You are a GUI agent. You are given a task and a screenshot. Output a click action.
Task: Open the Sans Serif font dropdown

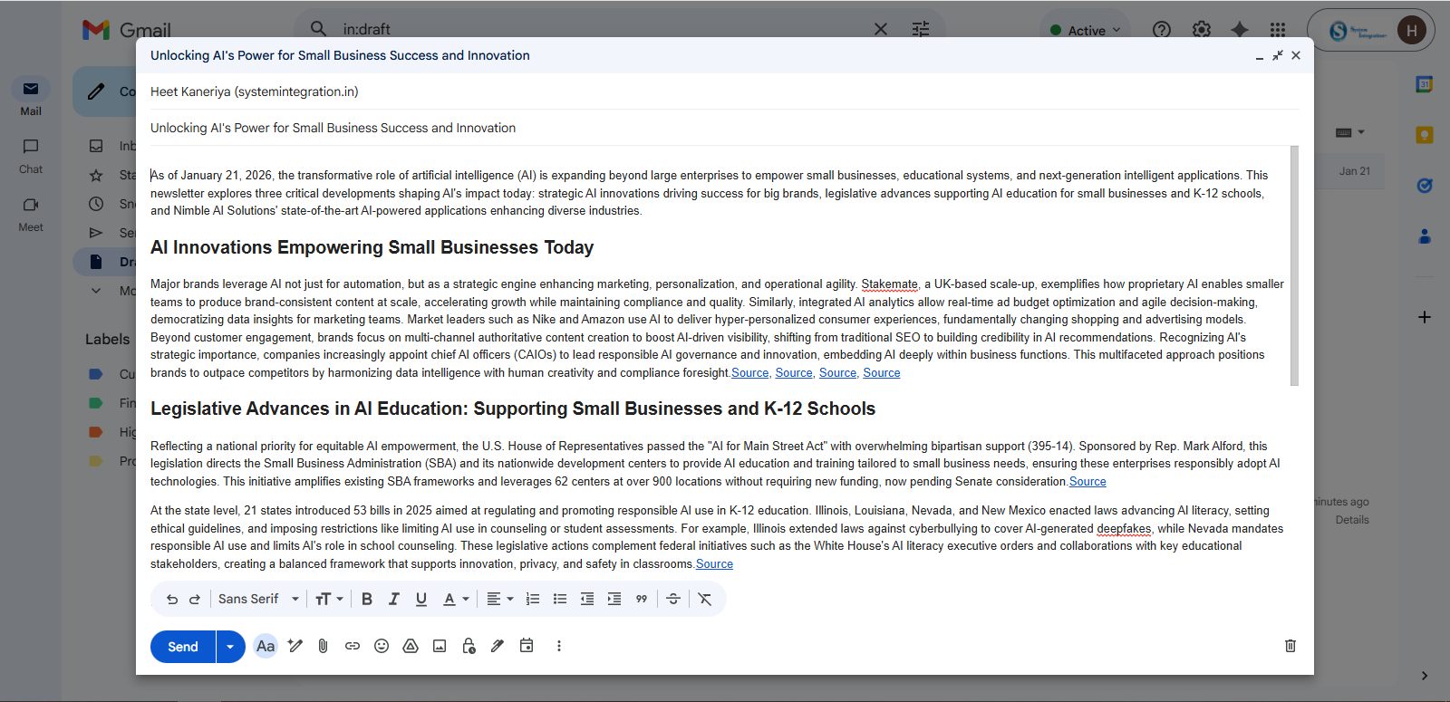coord(258,599)
